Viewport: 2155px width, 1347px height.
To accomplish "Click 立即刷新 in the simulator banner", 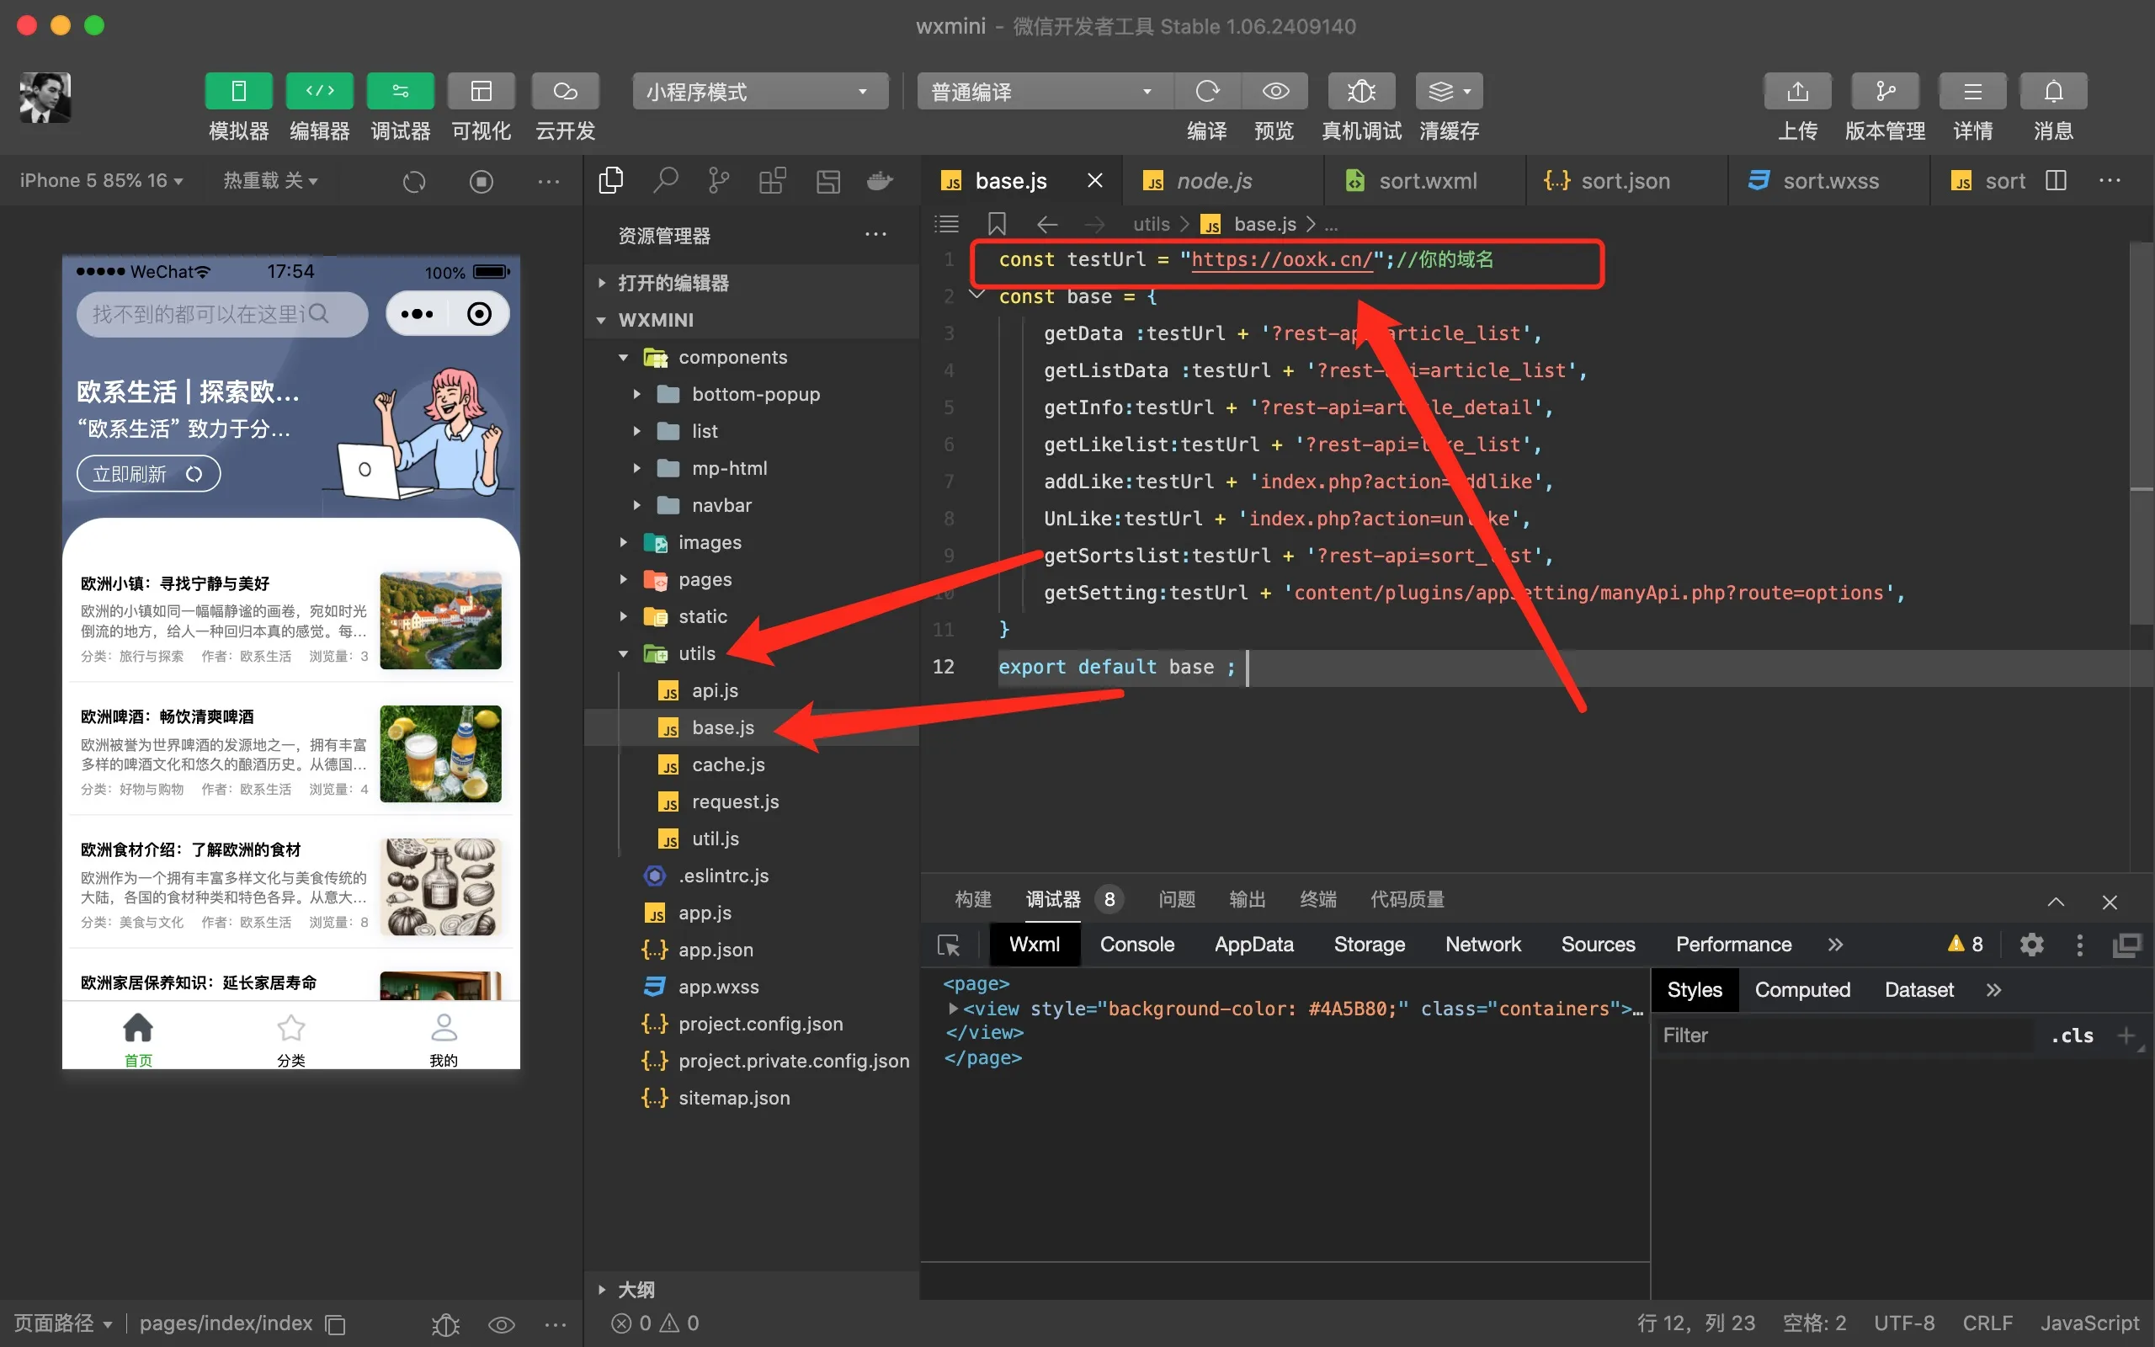I will [148, 473].
